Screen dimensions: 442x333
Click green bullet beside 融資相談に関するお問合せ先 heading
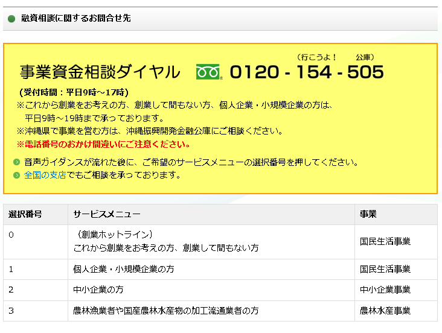(11, 19)
